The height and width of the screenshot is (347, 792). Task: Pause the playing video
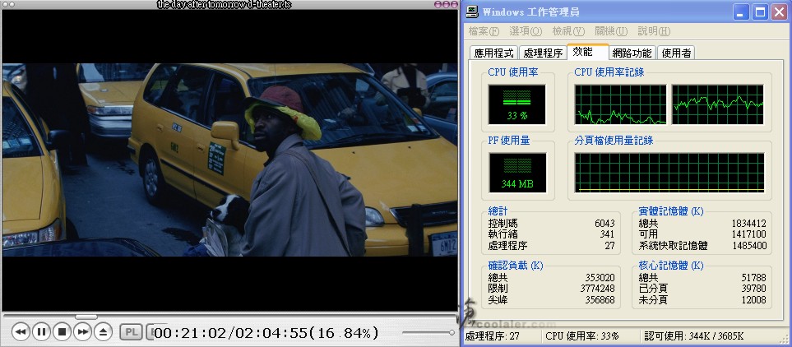[41, 332]
